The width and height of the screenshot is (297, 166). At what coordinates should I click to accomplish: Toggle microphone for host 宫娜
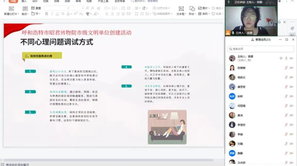coord(286,58)
